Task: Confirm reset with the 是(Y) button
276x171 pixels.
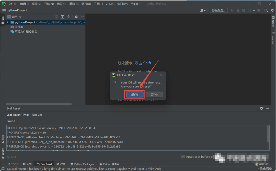Action: pos(135,94)
